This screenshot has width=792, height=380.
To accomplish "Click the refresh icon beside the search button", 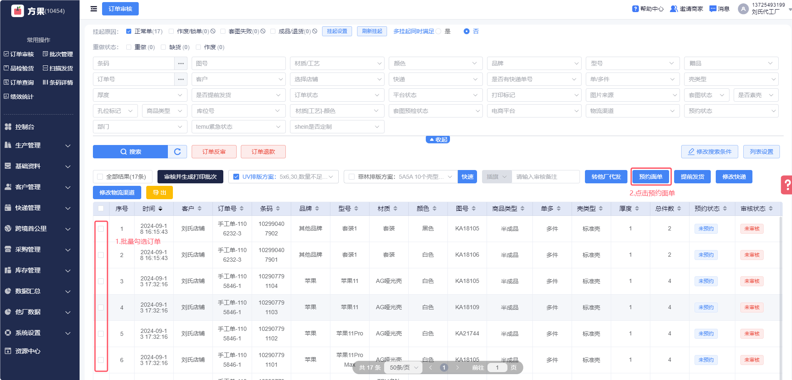I will coord(177,152).
